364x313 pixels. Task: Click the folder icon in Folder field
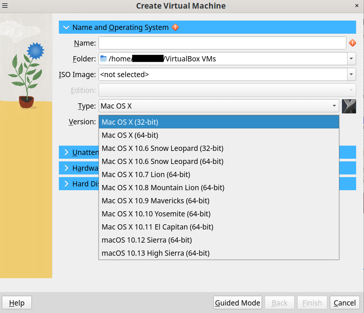(103, 59)
